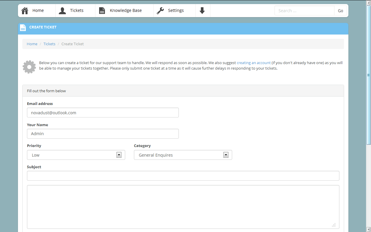Focus the Subject text field
The image size is (371, 232).
tap(183, 176)
